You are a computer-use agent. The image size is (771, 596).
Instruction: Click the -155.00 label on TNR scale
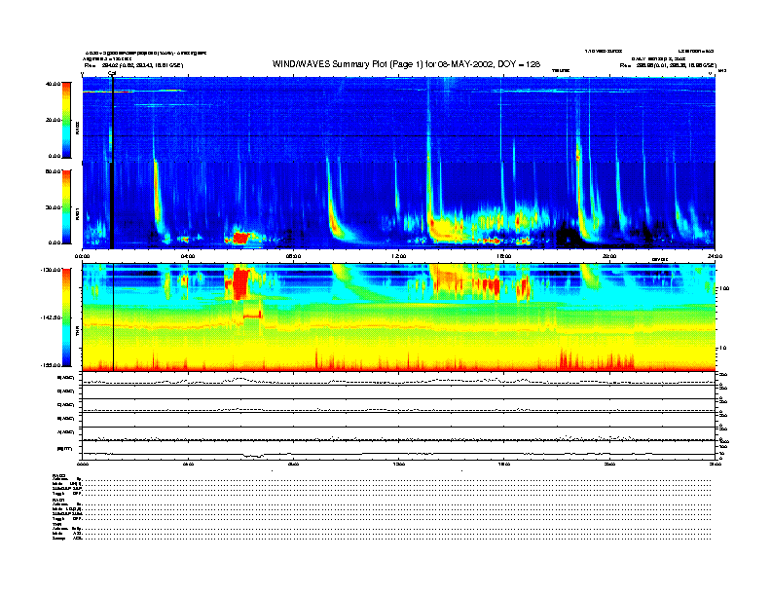pos(51,365)
